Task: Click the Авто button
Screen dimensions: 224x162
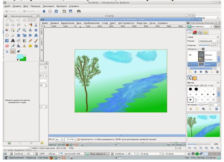Action: [x=217, y=27]
